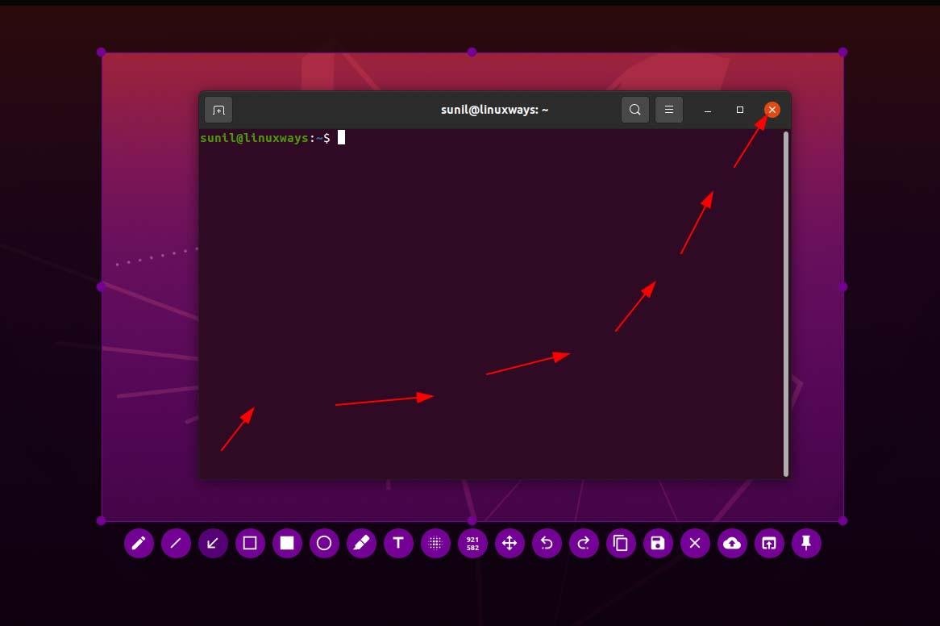Open screenshot in another application
The height and width of the screenshot is (626, 940).
click(769, 544)
